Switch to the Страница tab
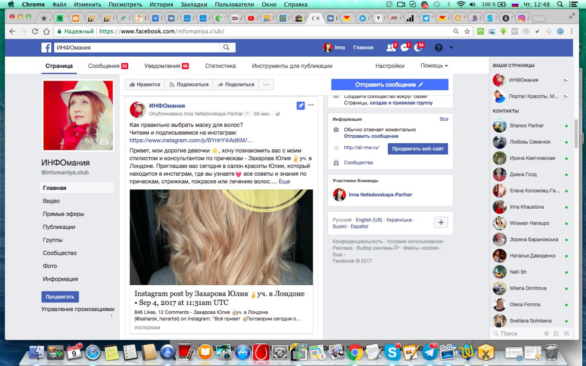 pyautogui.click(x=59, y=66)
